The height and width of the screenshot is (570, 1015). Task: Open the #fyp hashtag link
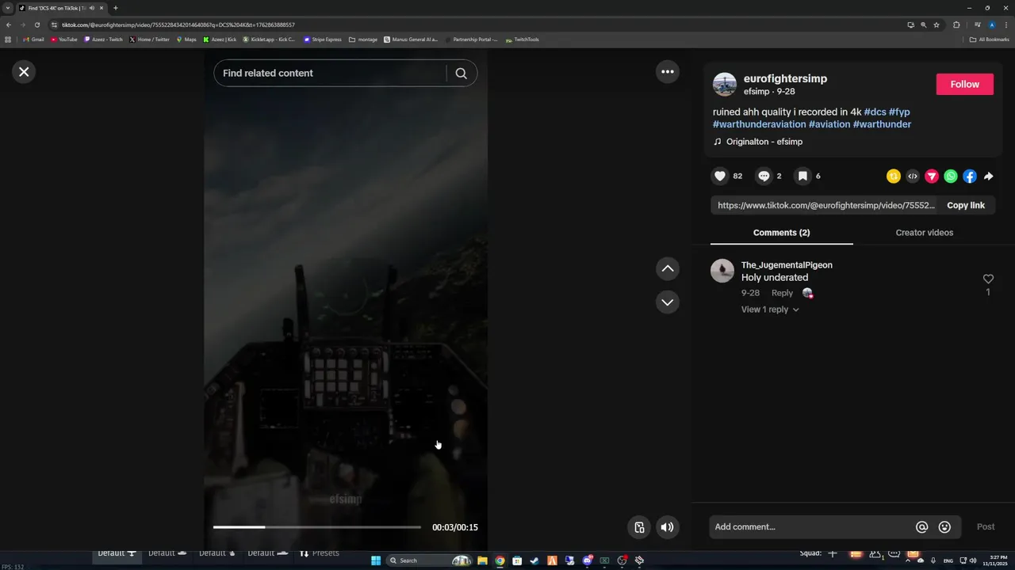[x=899, y=112]
